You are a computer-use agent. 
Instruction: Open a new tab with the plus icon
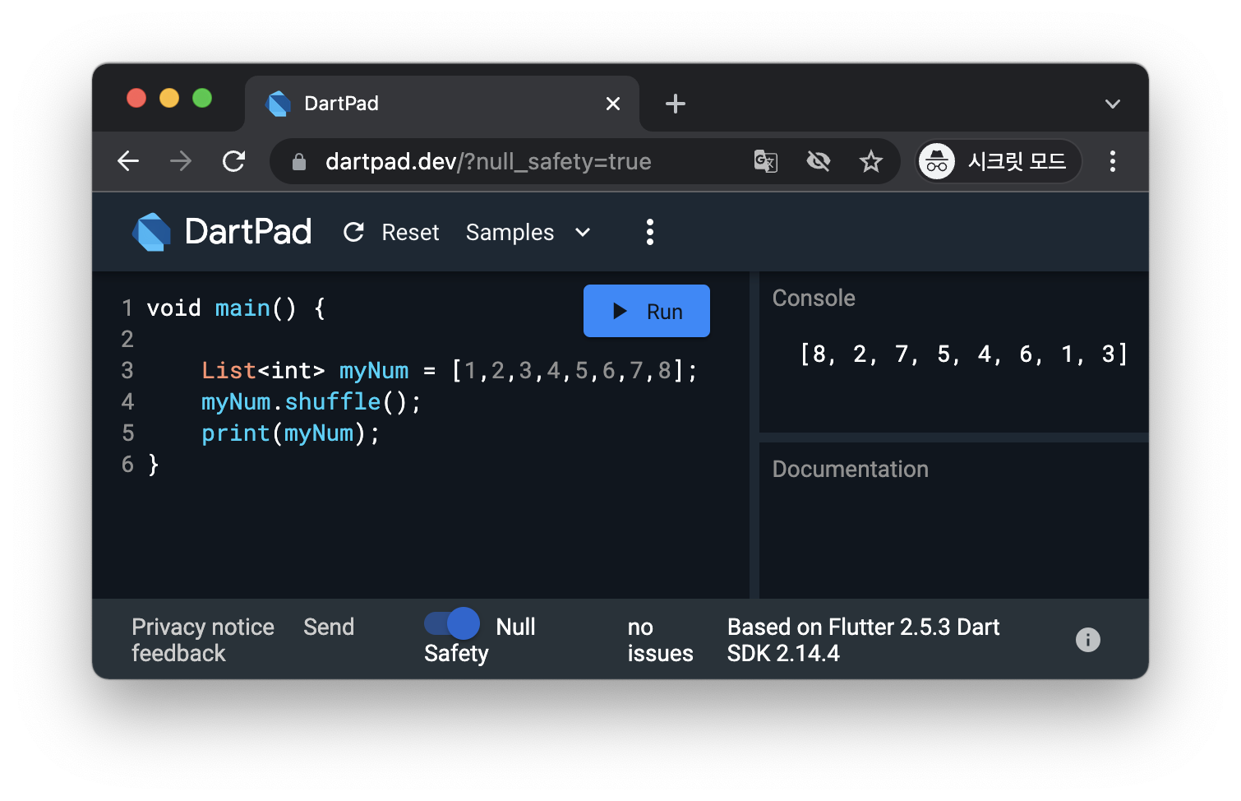(x=676, y=104)
